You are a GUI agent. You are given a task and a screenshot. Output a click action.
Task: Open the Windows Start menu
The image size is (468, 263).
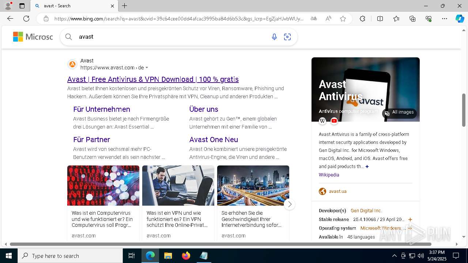pyautogui.click(x=9, y=256)
